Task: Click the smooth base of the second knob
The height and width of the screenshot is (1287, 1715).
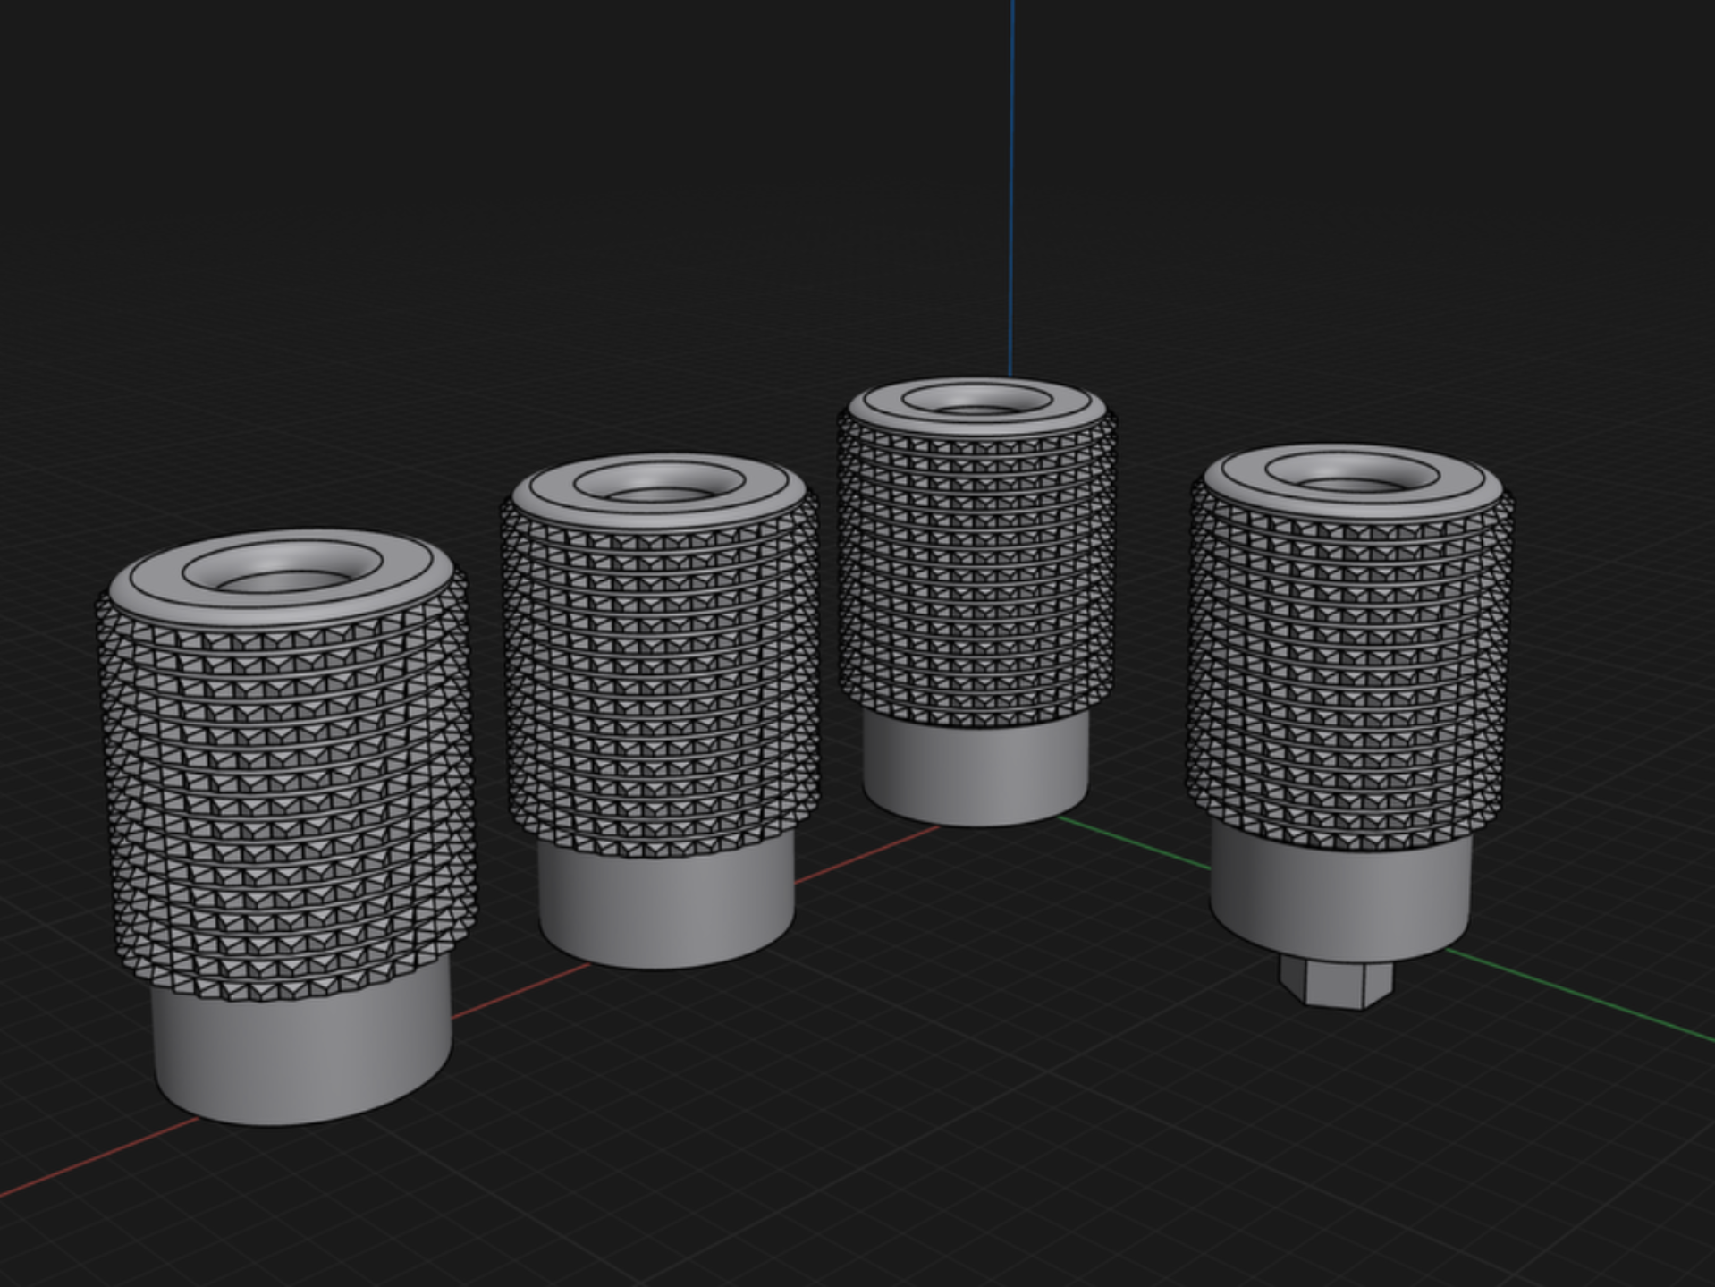Action: coord(666,903)
